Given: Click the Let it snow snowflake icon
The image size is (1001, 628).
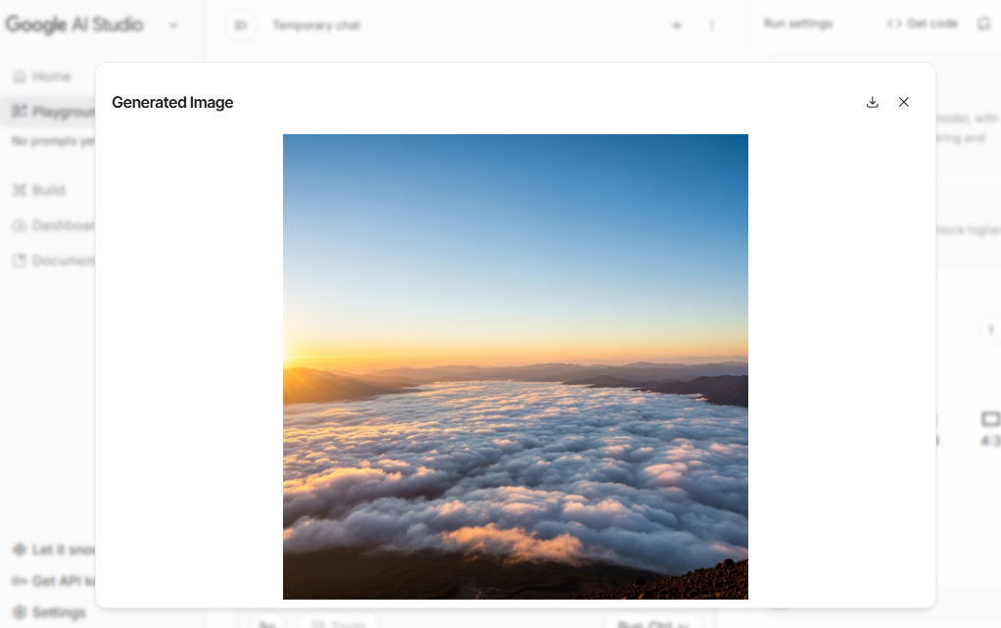Looking at the screenshot, I should (20, 550).
